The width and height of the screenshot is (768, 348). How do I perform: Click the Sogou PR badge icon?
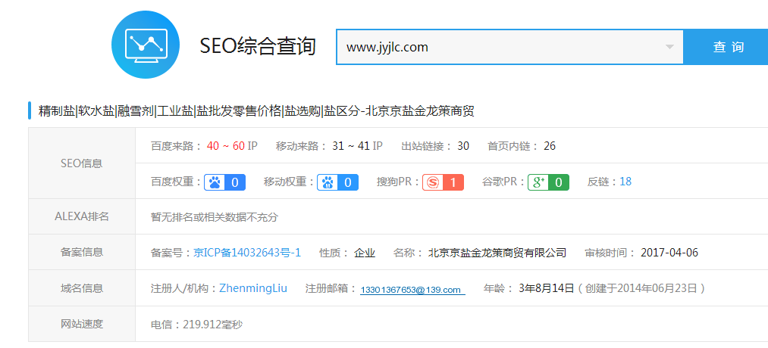point(443,182)
